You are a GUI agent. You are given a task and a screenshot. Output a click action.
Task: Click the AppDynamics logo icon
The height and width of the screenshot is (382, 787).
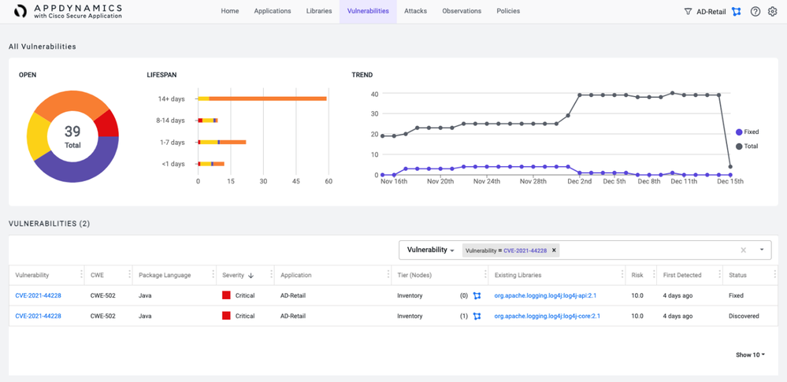(21, 12)
